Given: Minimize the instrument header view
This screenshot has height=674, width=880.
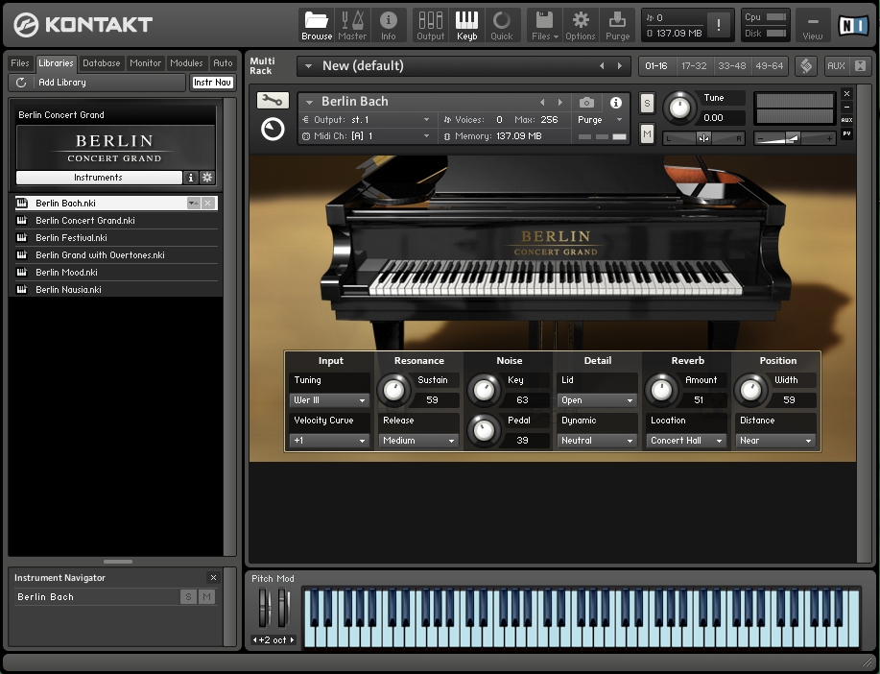Looking at the screenshot, I should coord(846,107).
